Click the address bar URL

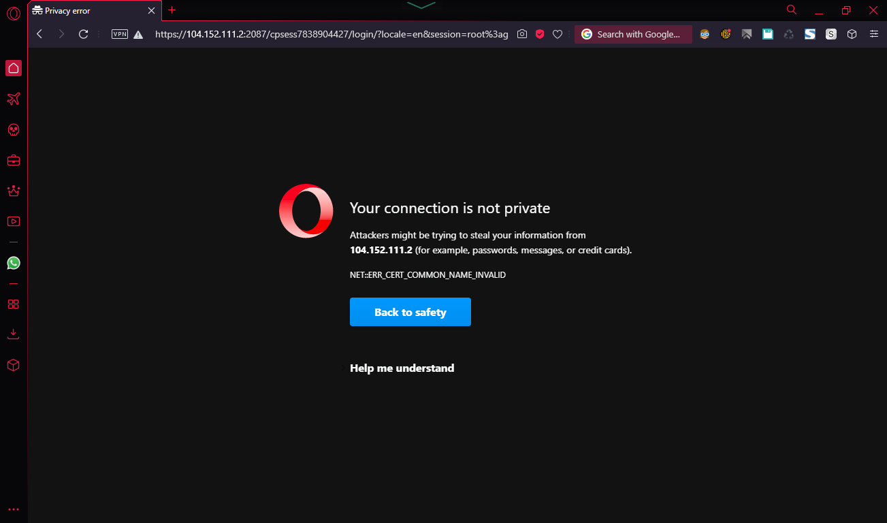click(332, 34)
